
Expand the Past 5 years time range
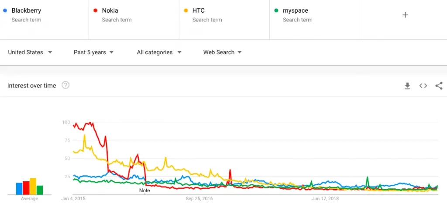pyautogui.click(x=93, y=52)
